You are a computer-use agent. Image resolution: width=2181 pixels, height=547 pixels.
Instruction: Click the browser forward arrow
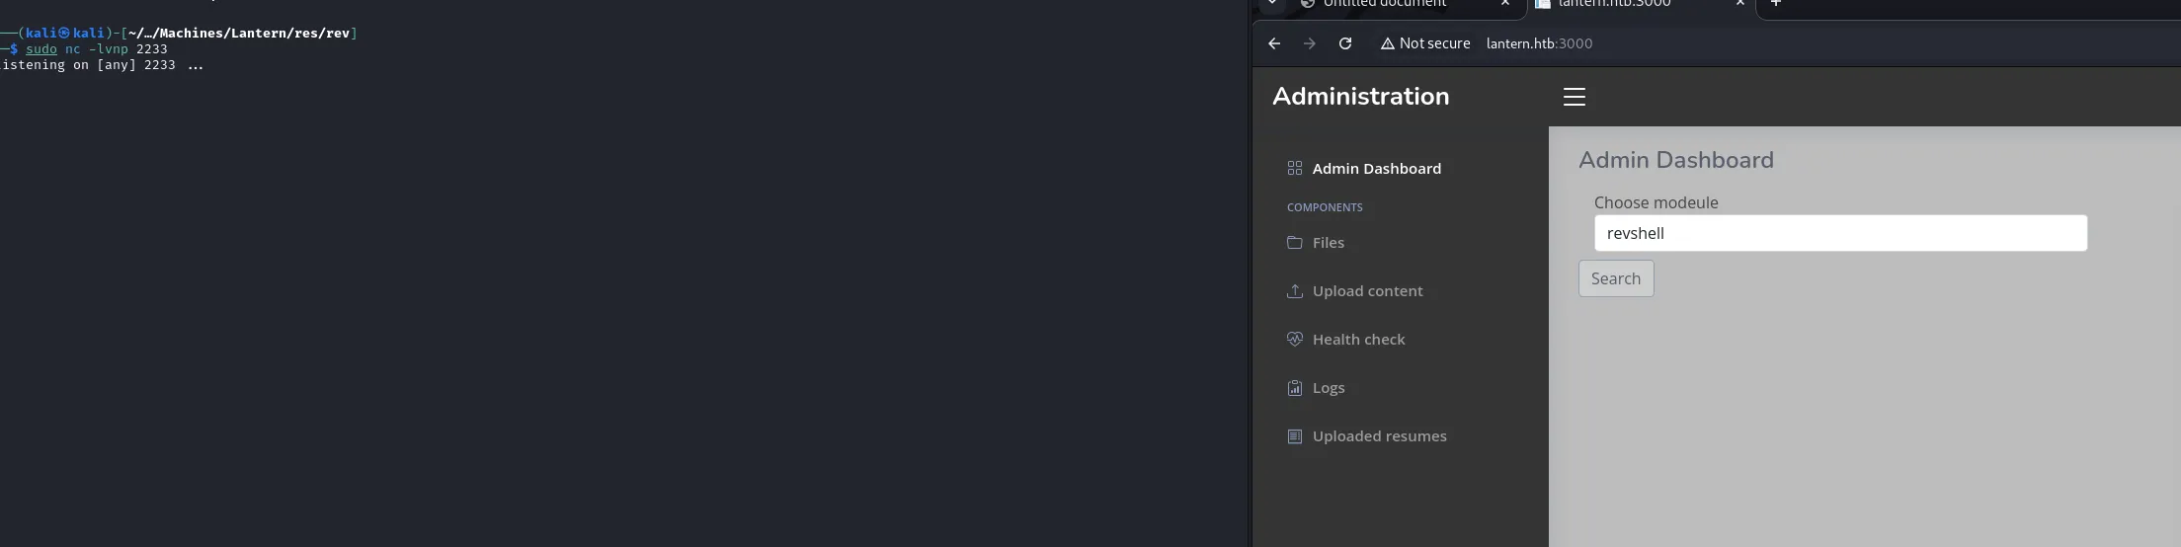click(1310, 43)
